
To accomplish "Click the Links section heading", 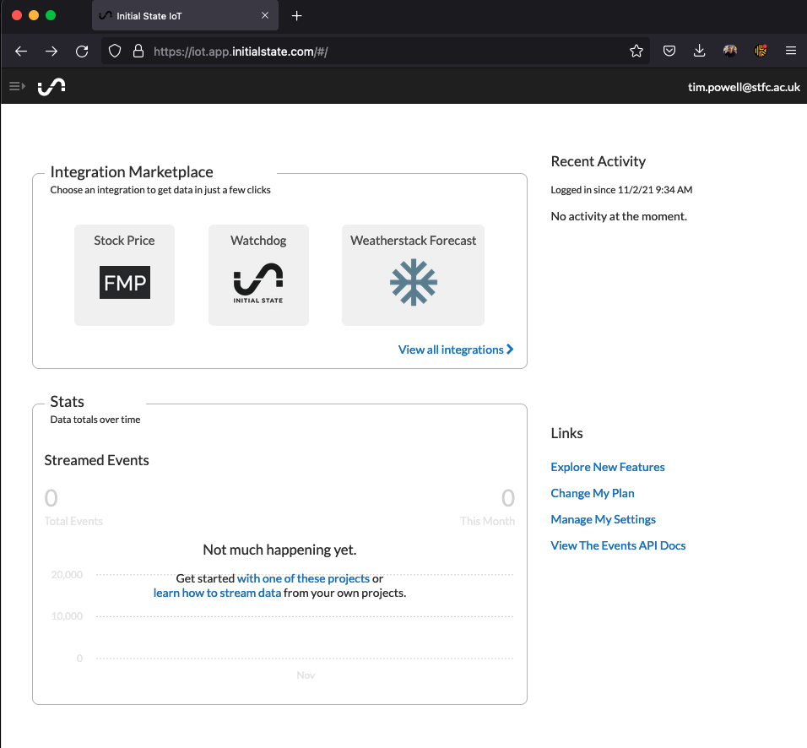I will 566,433.
